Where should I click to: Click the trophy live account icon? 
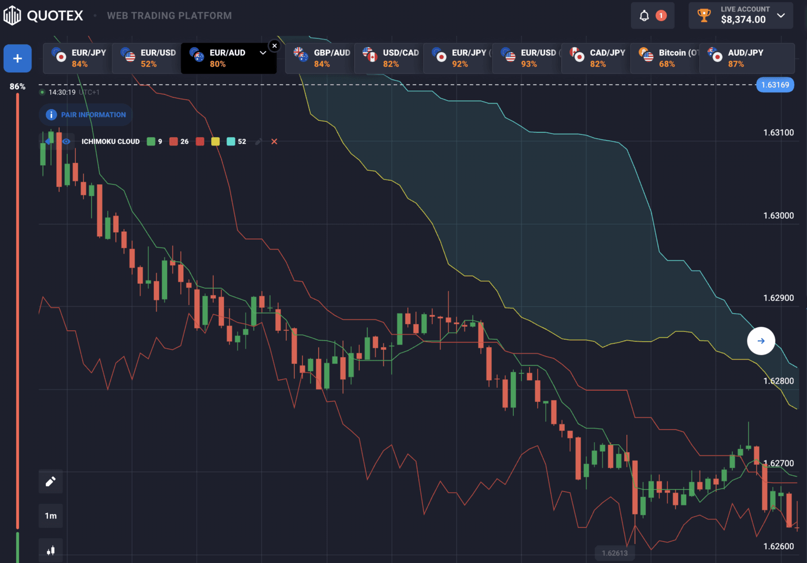pos(703,16)
